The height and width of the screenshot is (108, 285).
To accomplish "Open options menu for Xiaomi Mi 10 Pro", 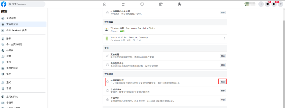I will (x=224, y=38).
